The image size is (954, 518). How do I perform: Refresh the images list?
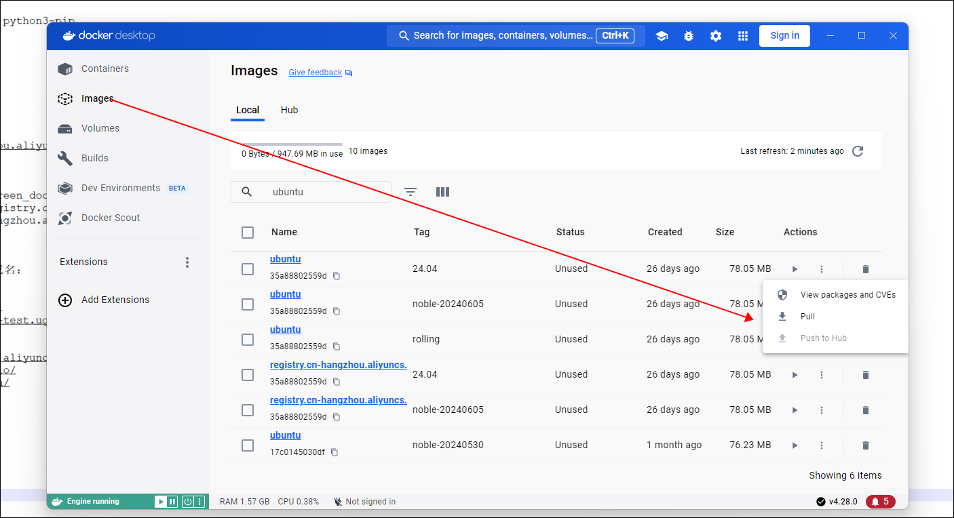858,151
